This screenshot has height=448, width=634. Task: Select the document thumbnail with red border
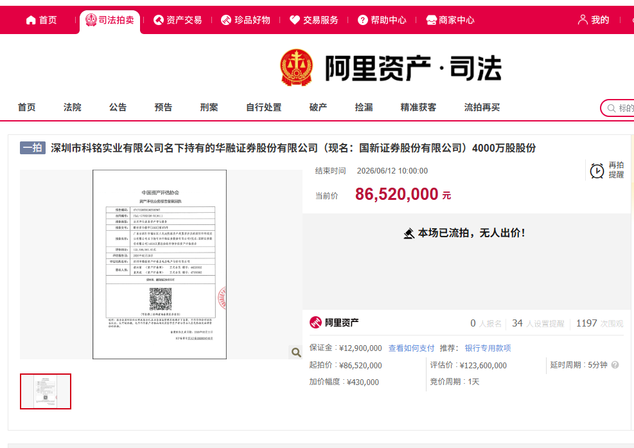46,391
